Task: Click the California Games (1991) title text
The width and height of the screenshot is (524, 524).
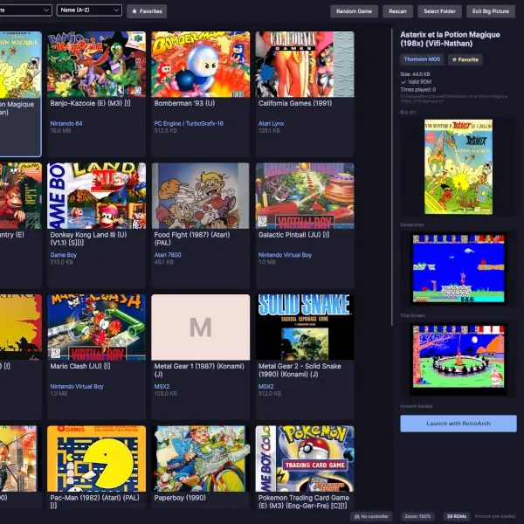Action: [295, 103]
